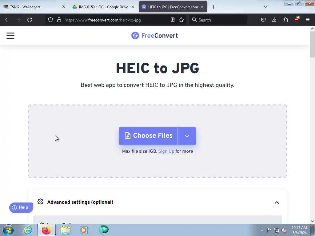Click the uBlock extension icon with badge
Viewport: 315px width, 236px height.
pyautogui.click(x=297, y=20)
